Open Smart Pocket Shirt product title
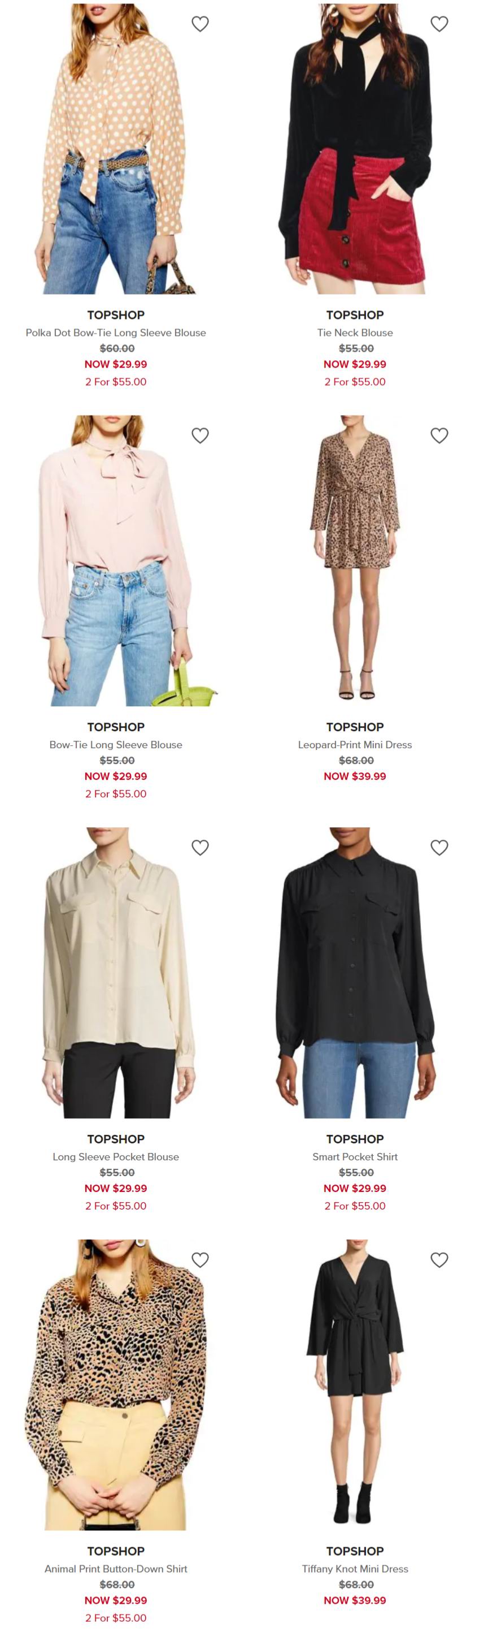The width and height of the screenshot is (479, 1632). [355, 1156]
